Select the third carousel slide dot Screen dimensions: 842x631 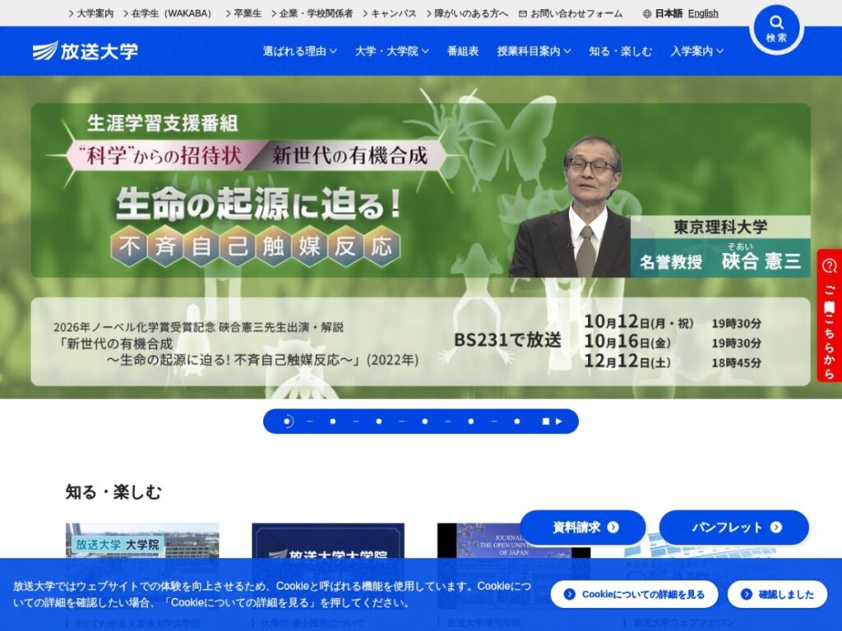tap(379, 421)
